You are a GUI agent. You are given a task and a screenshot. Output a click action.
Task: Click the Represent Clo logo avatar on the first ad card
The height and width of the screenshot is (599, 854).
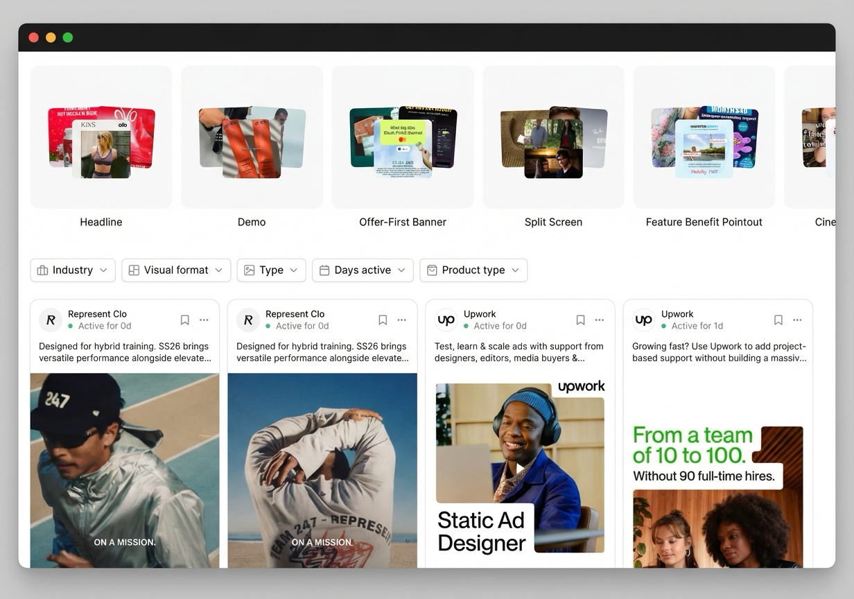[x=51, y=320]
